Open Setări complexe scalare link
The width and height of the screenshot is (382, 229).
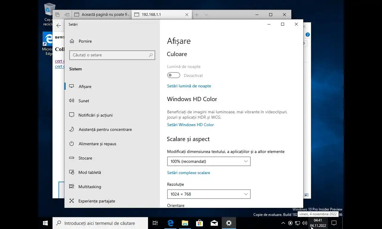[x=189, y=173]
